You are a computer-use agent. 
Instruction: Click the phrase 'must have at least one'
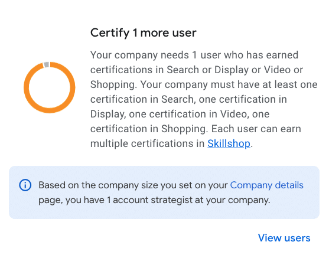[264, 85]
